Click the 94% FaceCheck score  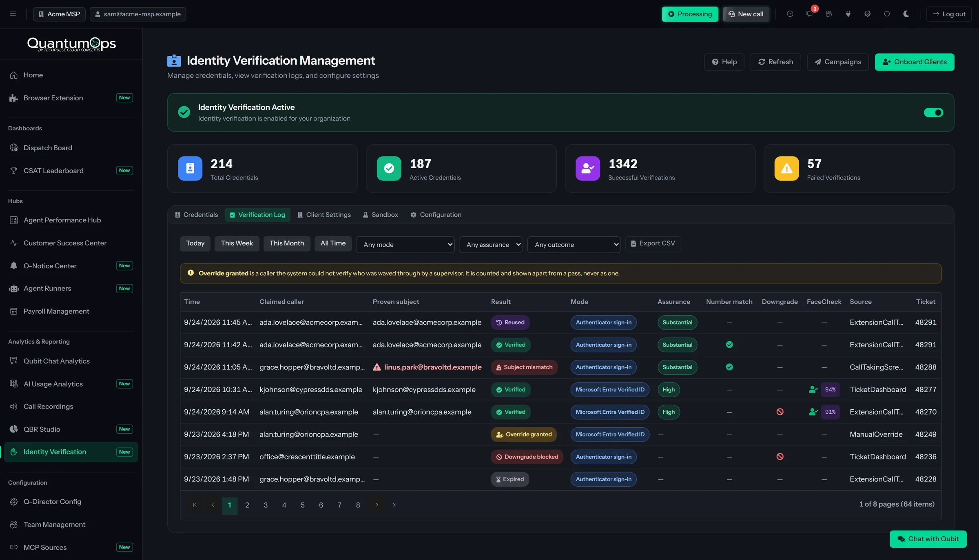click(830, 390)
